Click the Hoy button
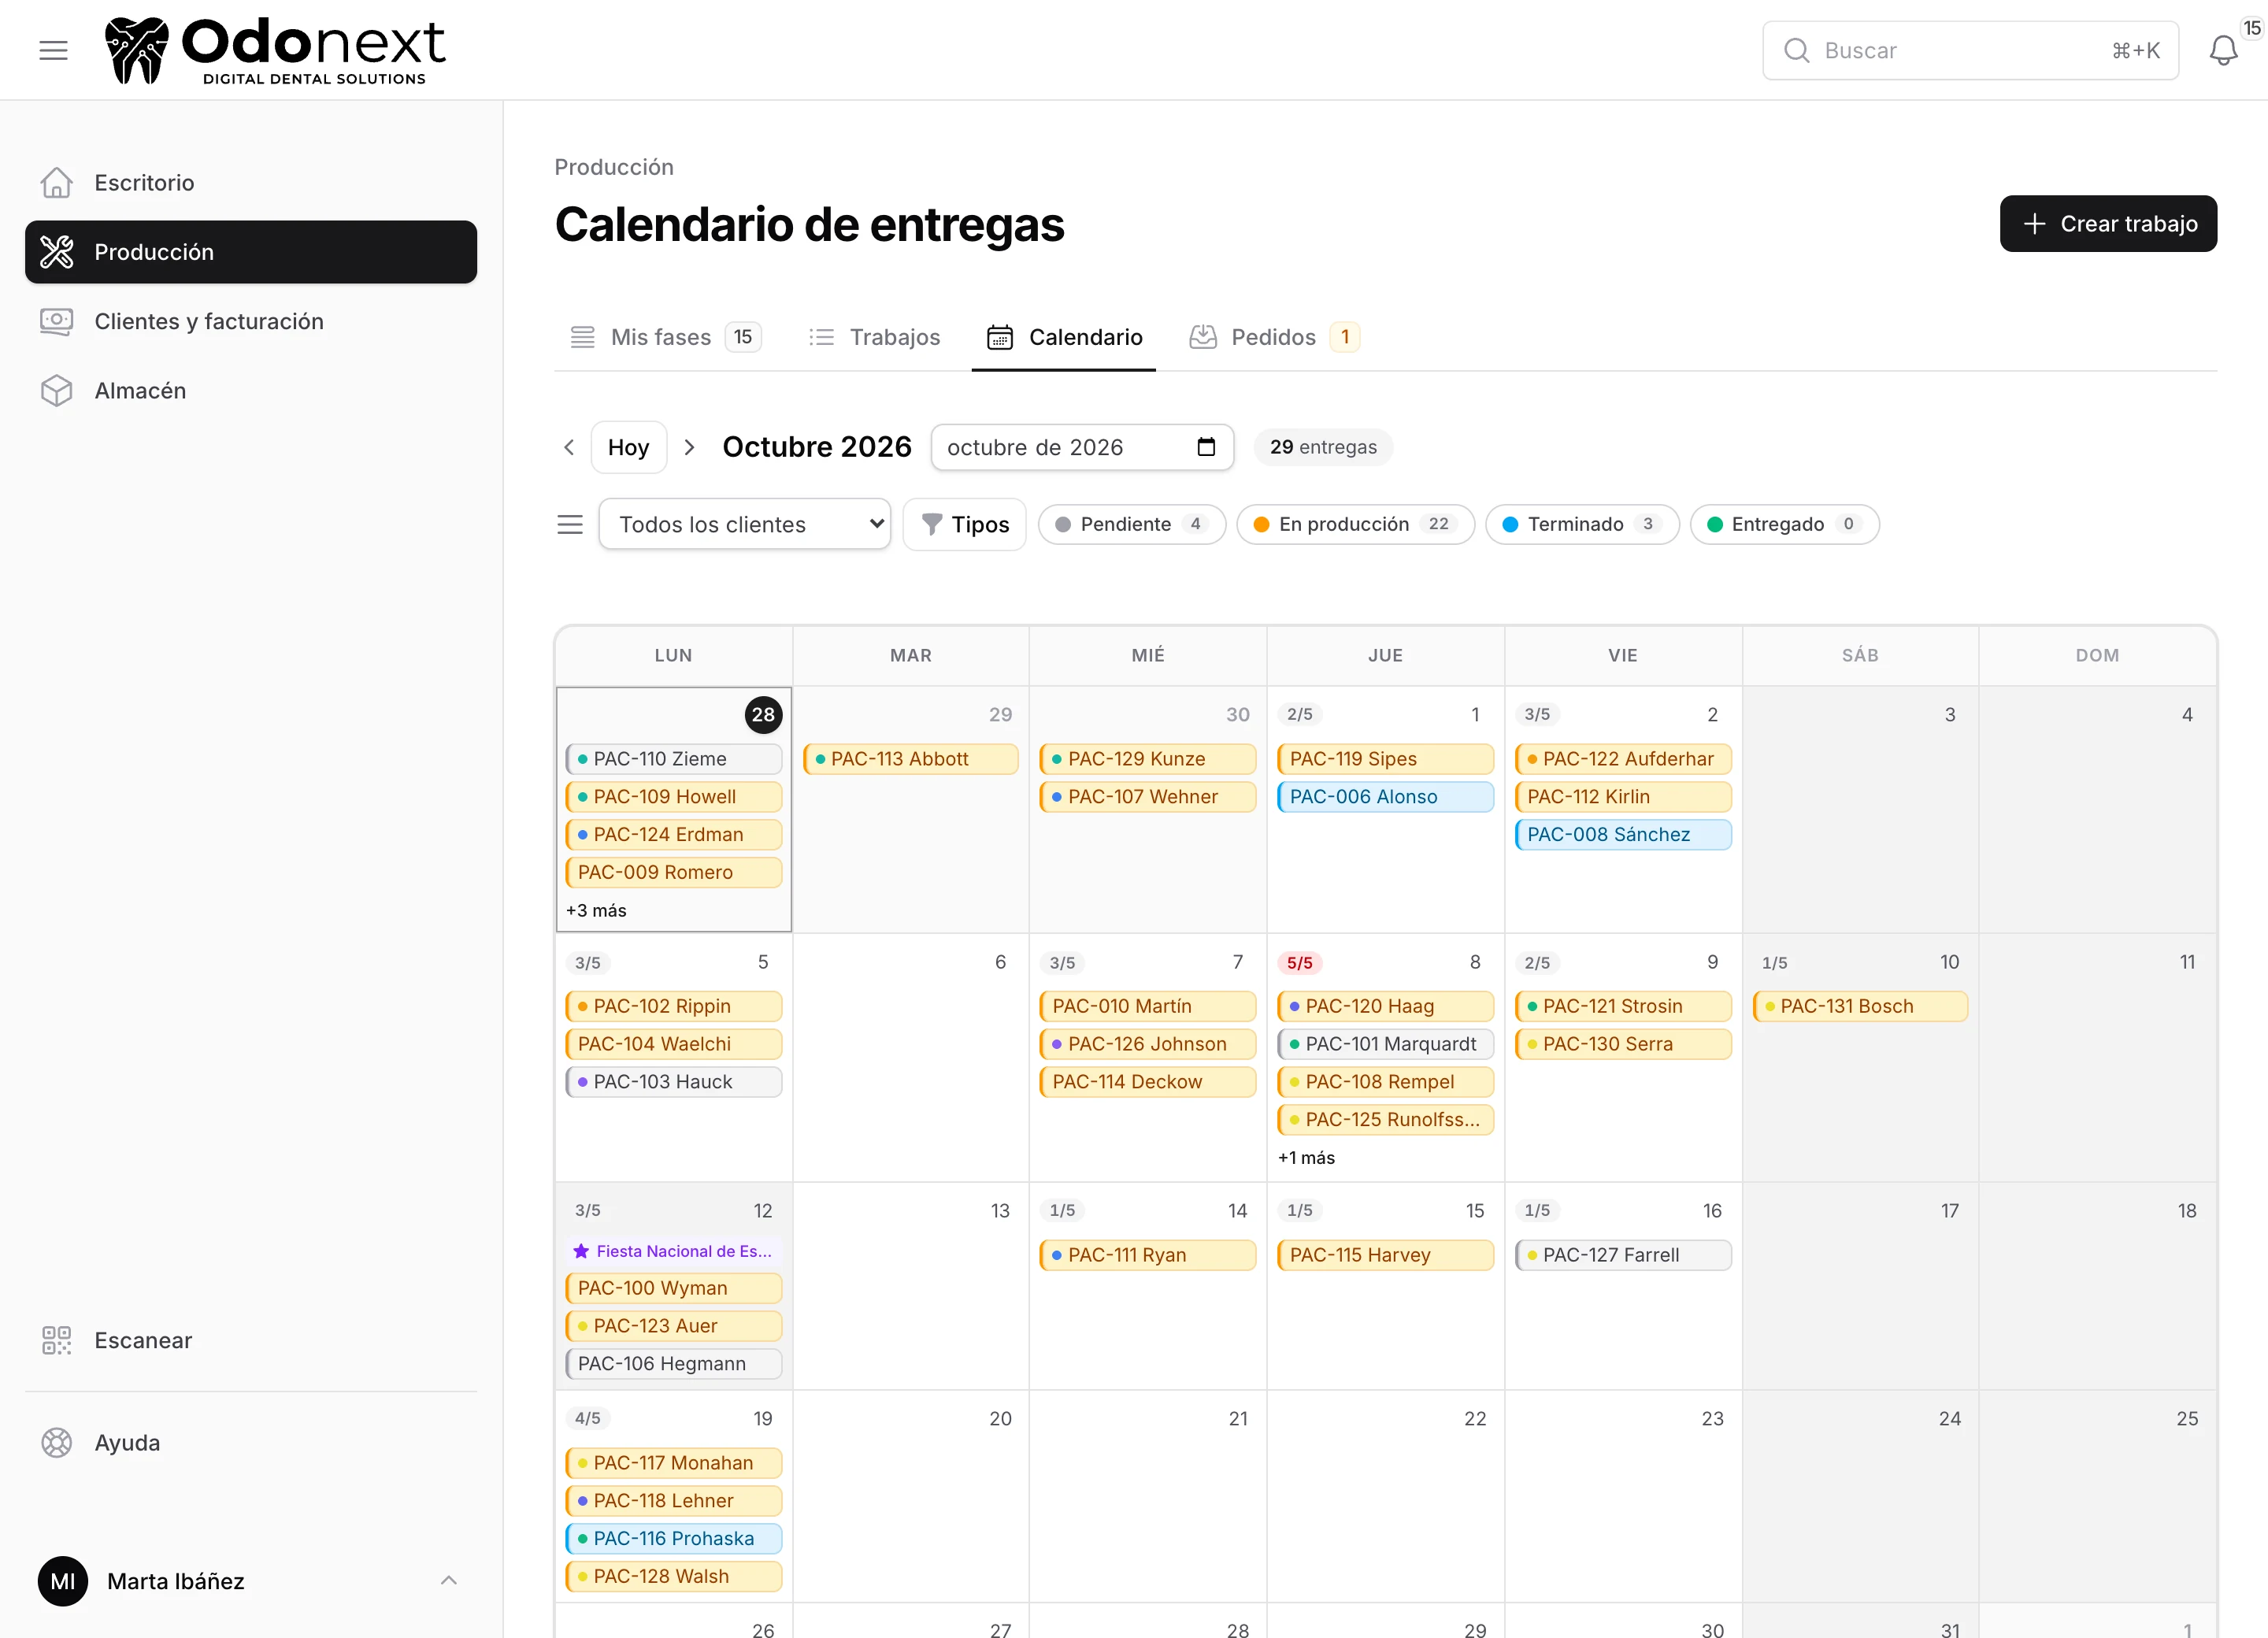 [x=628, y=447]
